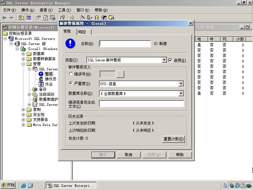Click the 取消 button

coord(129,155)
